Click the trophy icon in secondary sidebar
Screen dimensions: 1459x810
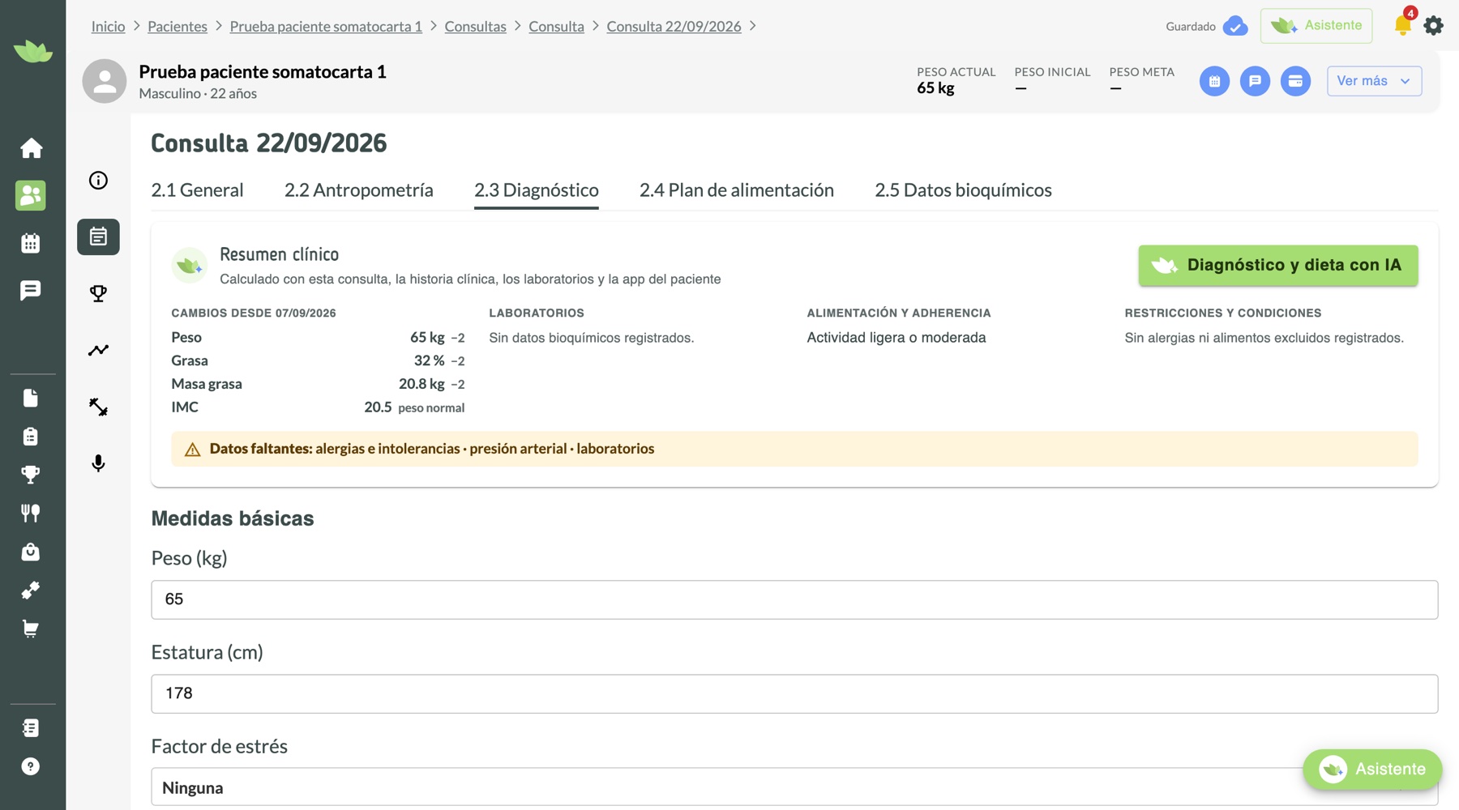tap(98, 293)
